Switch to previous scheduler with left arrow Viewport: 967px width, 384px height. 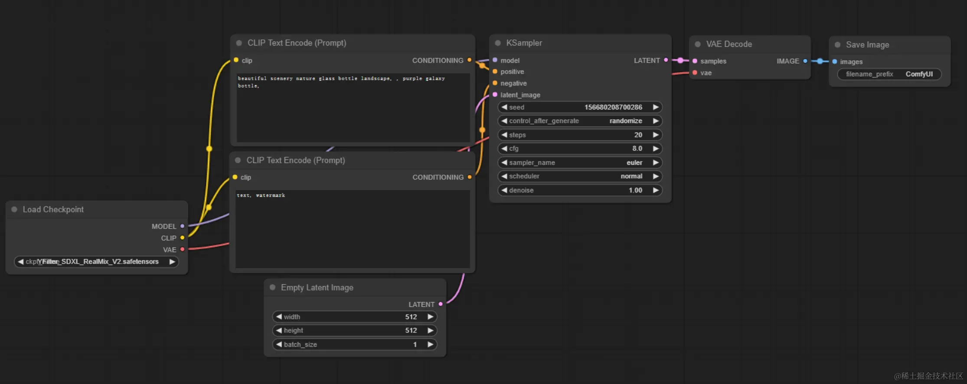pos(504,176)
